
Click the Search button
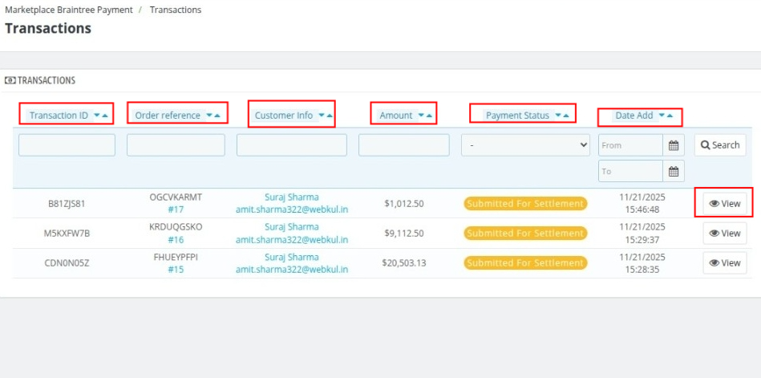point(719,145)
